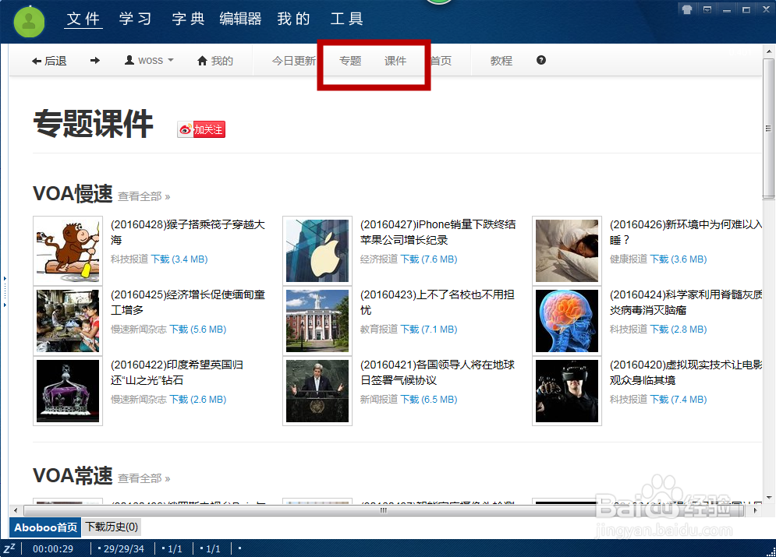The width and height of the screenshot is (776, 557).
Task: Open article 虚拟现实技术让电影观众身临其境
Action: pos(686,372)
